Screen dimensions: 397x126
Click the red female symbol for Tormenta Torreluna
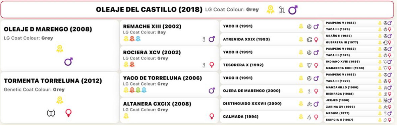(68, 113)
